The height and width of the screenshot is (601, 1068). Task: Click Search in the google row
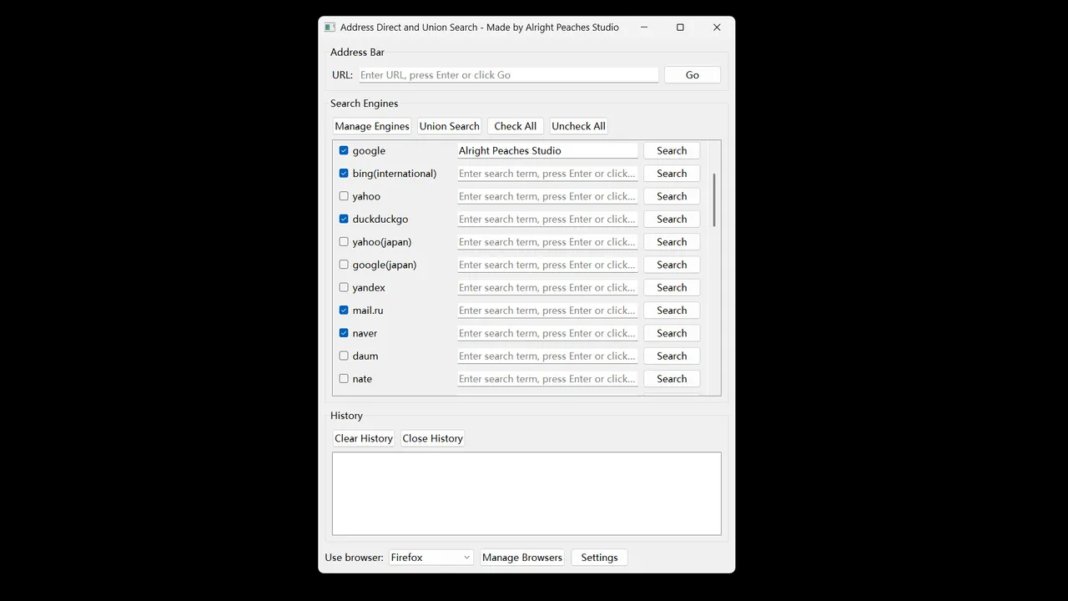[x=672, y=151]
